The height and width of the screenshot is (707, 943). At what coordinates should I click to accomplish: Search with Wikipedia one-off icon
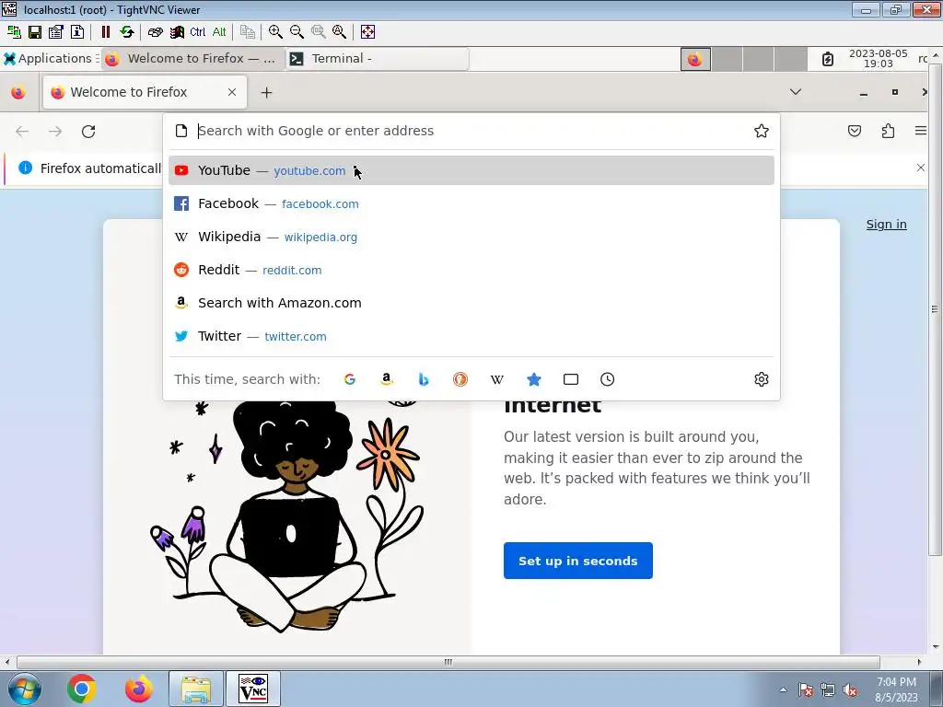(x=496, y=379)
